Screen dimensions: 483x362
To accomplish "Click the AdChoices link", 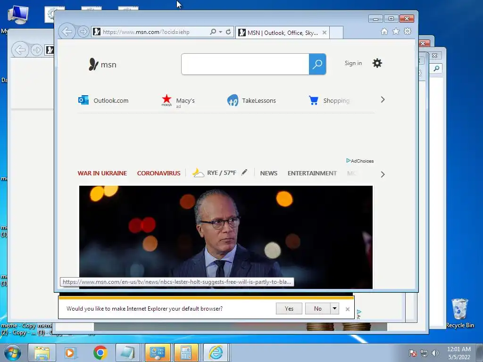I will pyautogui.click(x=360, y=161).
